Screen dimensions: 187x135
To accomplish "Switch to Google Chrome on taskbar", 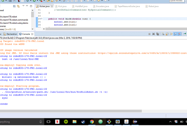I will tap(92, 122).
